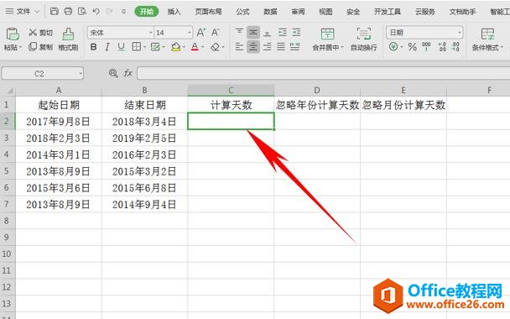Select the Format Painter (格式刷) brush
This screenshot has height=319, width=510.
pos(68,39)
